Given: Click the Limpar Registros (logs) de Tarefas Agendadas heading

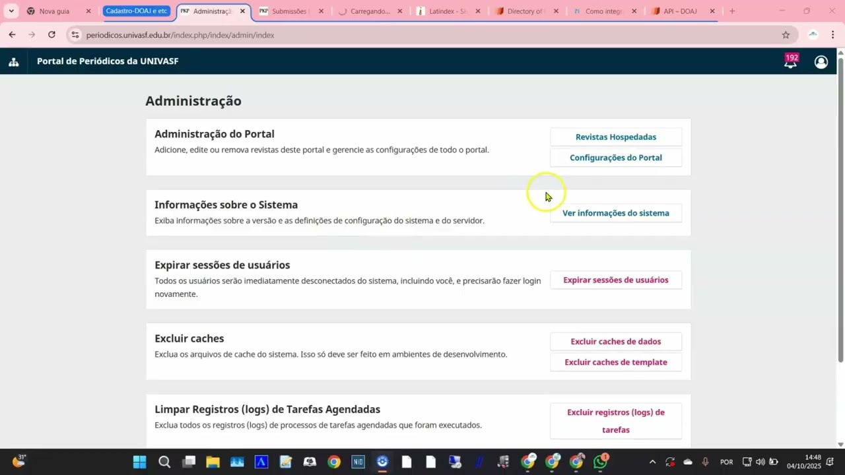Looking at the screenshot, I should (267, 410).
